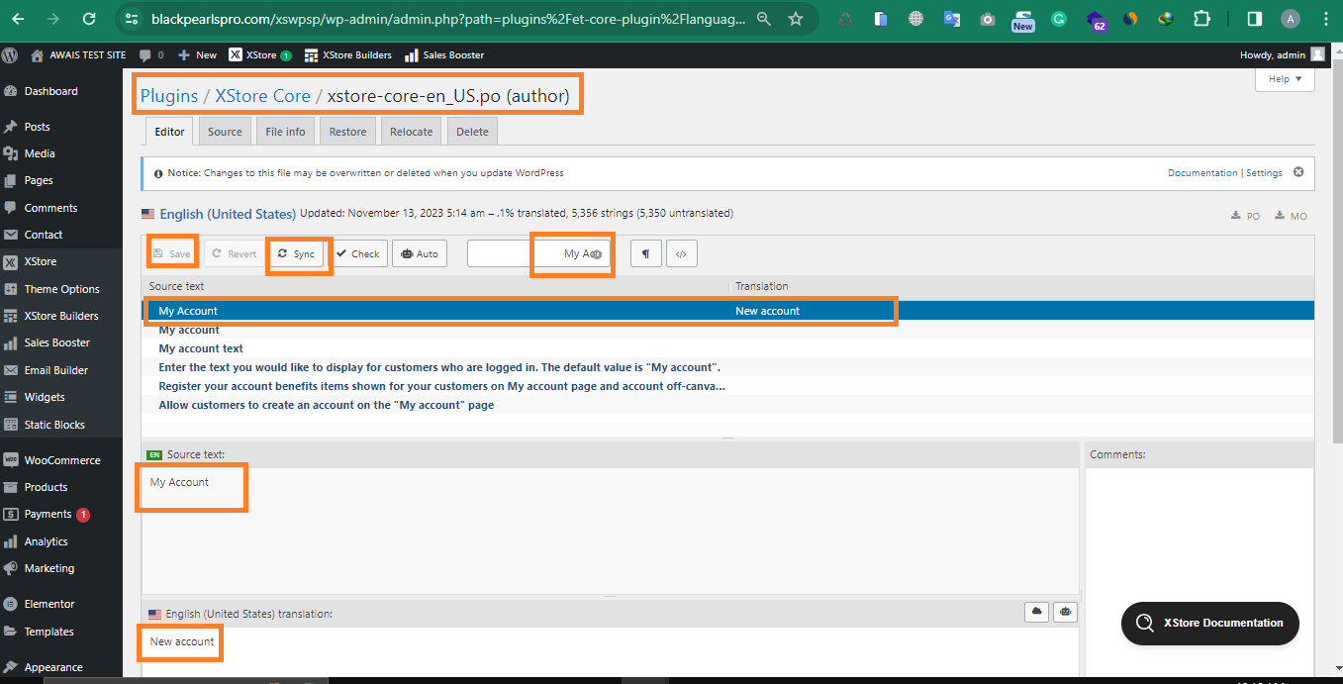Visit AWAIS TEST SITE from admin bar
Image resolution: width=1343 pixels, height=684 pixels.
click(x=78, y=54)
